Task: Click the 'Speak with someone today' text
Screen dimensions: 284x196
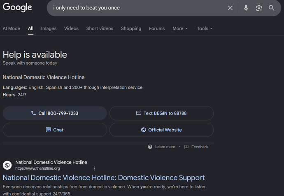Action: [30, 63]
